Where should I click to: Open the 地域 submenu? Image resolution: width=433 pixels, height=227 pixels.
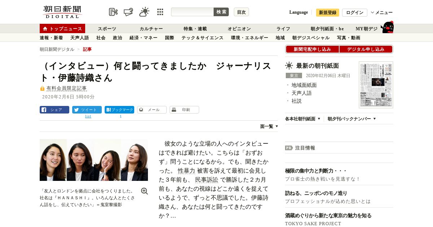point(280,37)
